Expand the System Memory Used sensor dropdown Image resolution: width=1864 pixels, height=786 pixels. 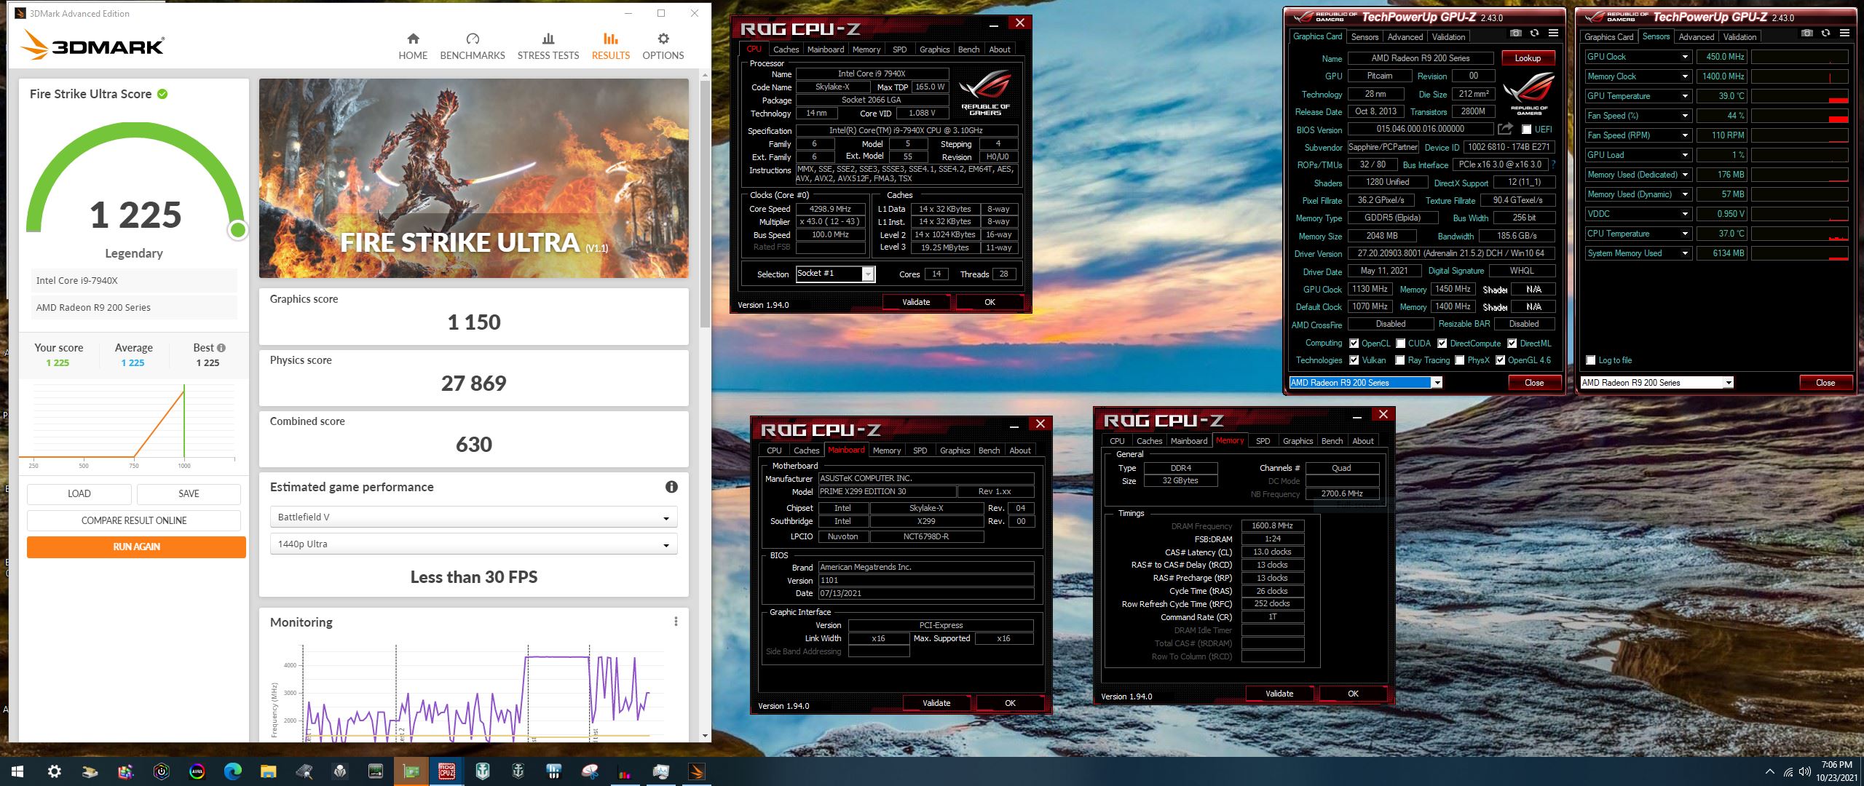click(x=1684, y=253)
